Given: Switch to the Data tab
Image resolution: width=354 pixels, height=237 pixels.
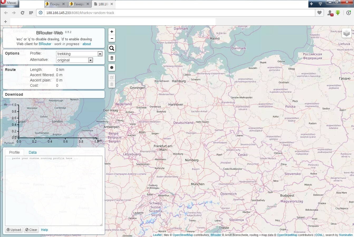Looking at the screenshot, I should (33, 152).
